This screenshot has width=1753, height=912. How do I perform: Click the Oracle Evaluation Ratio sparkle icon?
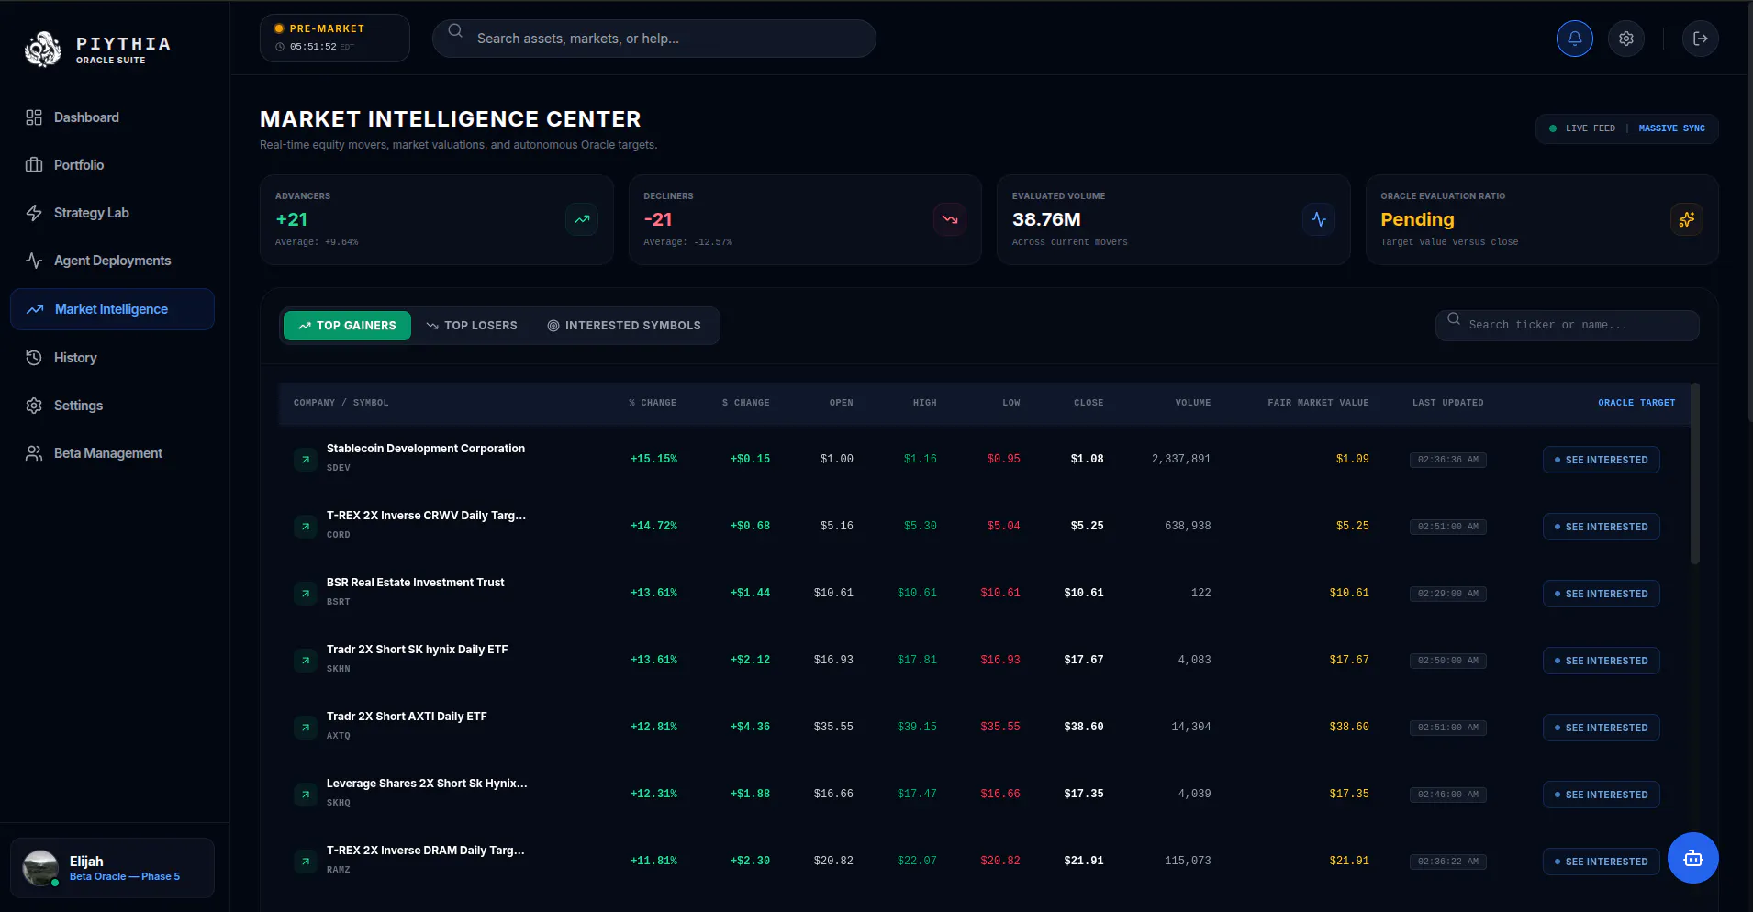(x=1687, y=219)
